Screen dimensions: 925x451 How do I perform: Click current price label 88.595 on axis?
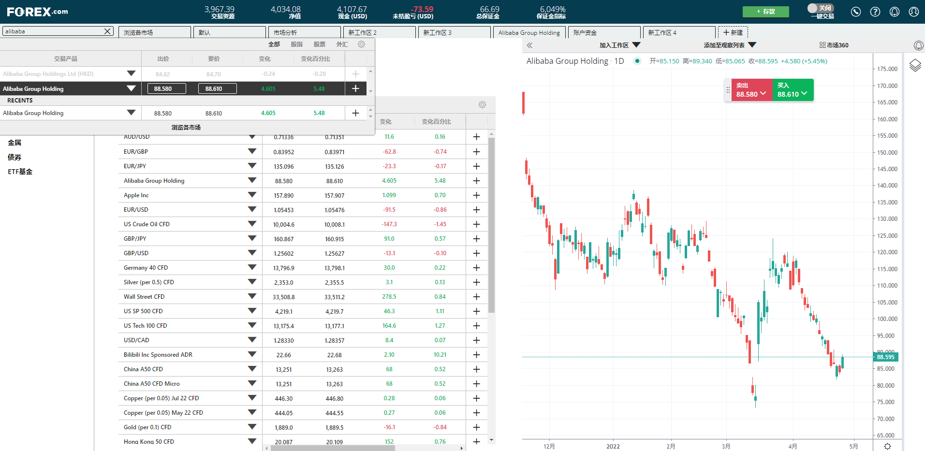click(886, 357)
